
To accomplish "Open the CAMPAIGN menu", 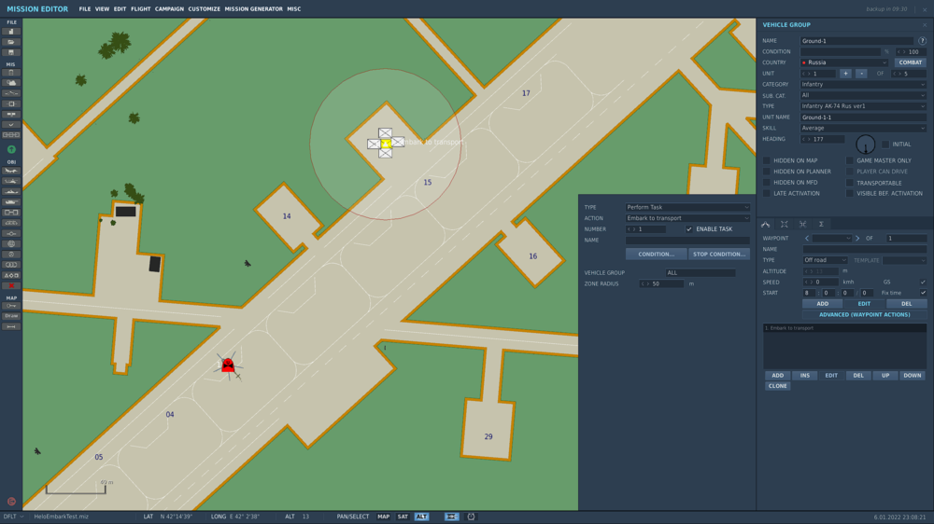I will [169, 9].
